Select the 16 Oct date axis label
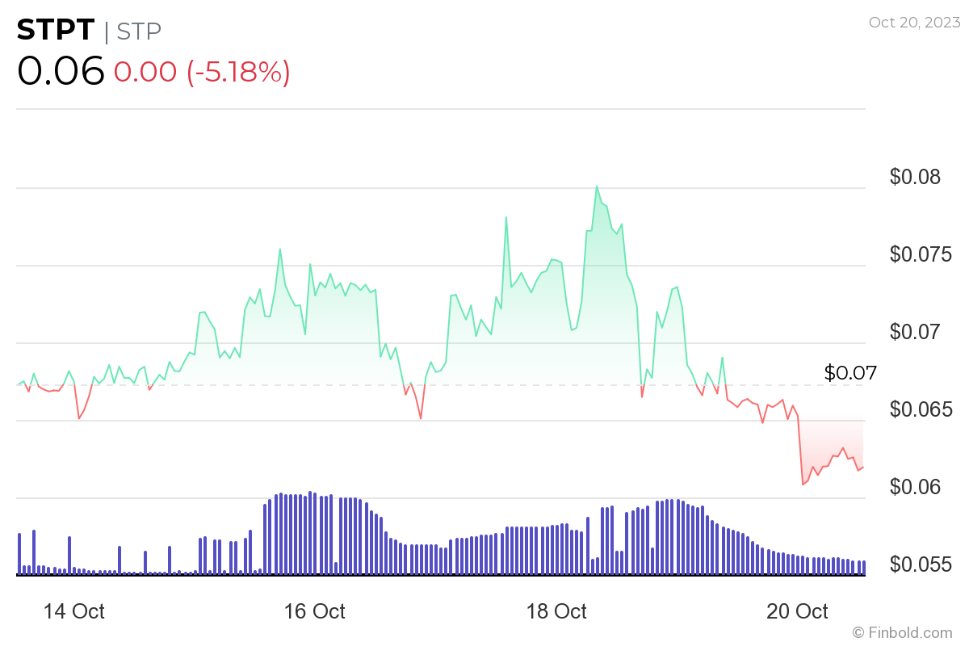 (x=314, y=611)
